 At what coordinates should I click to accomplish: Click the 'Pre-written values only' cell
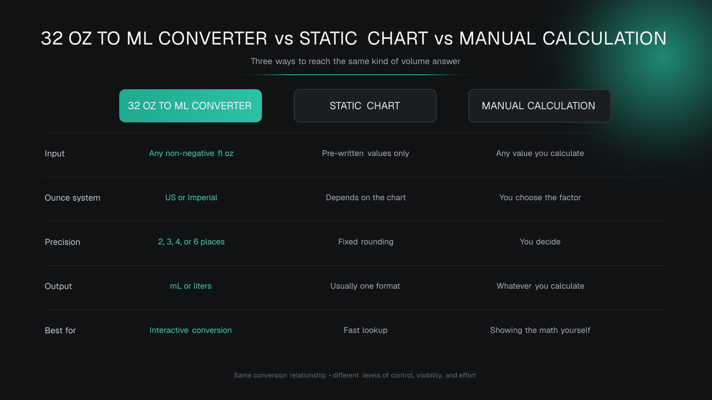tap(365, 153)
